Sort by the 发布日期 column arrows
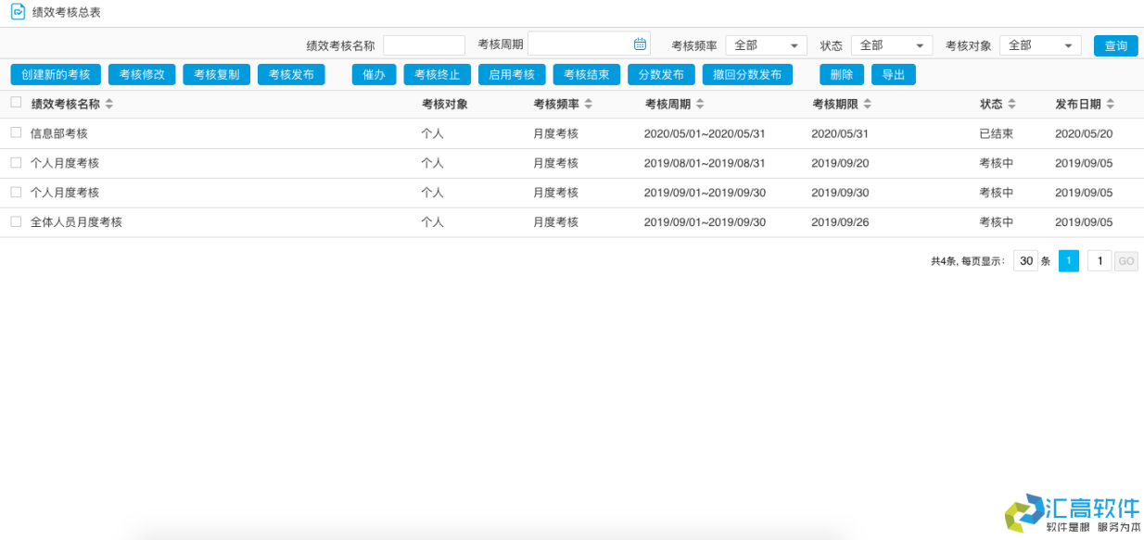 tap(1112, 104)
